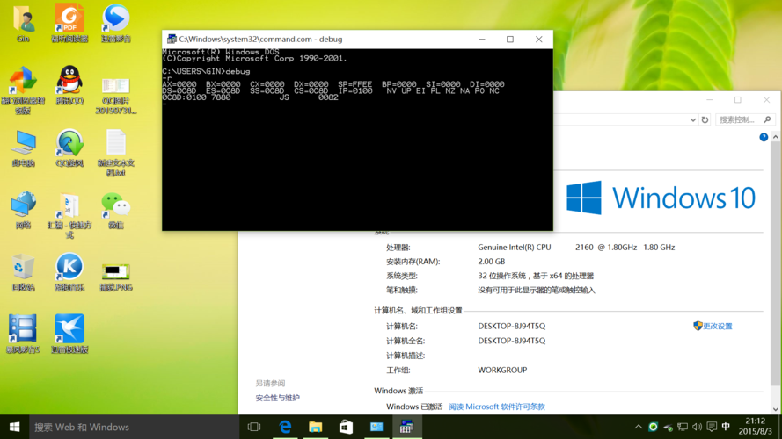The width and height of the screenshot is (782, 439).
Task: Open the folder shortcut with e document
Action: [69, 215]
